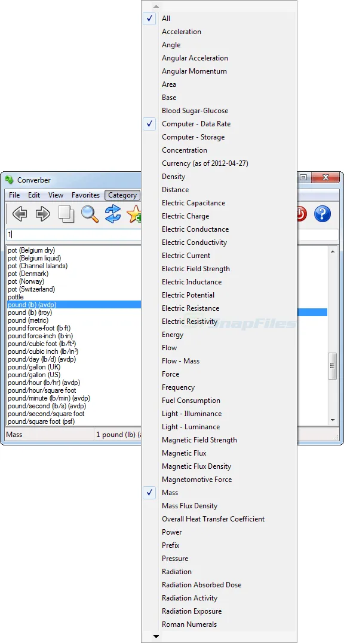
Task: Select Magnetic Flux Density category
Action: click(x=219, y=466)
